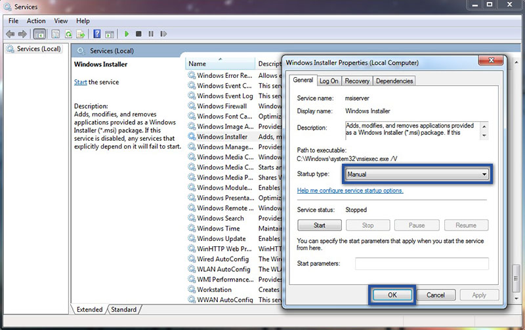The height and width of the screenshot is (330, 525).
Task: Open the Help menu
Action: point(83,21)
